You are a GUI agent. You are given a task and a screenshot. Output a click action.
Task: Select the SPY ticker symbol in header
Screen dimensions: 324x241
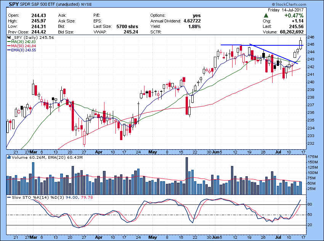click(x=14, y=4)
